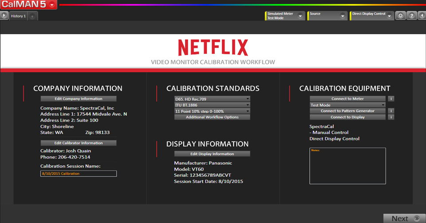This screenshot has width=426, height=223.
Task: Click Connect to Meter button
Action: [x=347, y=99]
